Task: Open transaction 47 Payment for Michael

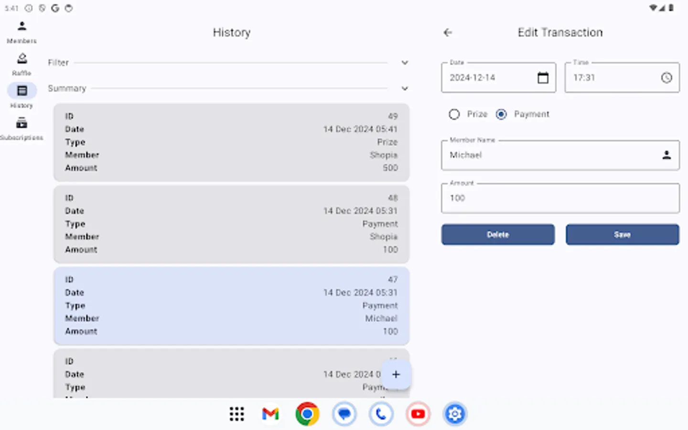Action: [231, 306]
